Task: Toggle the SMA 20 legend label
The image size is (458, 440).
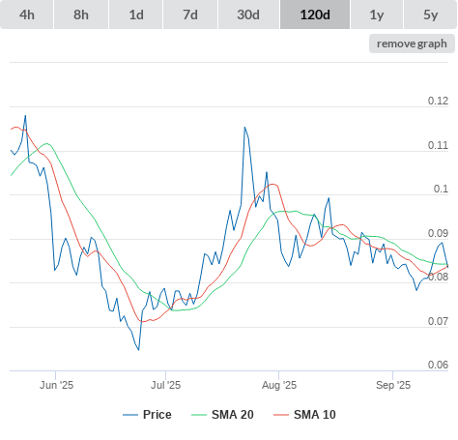Action: point(233,415)
